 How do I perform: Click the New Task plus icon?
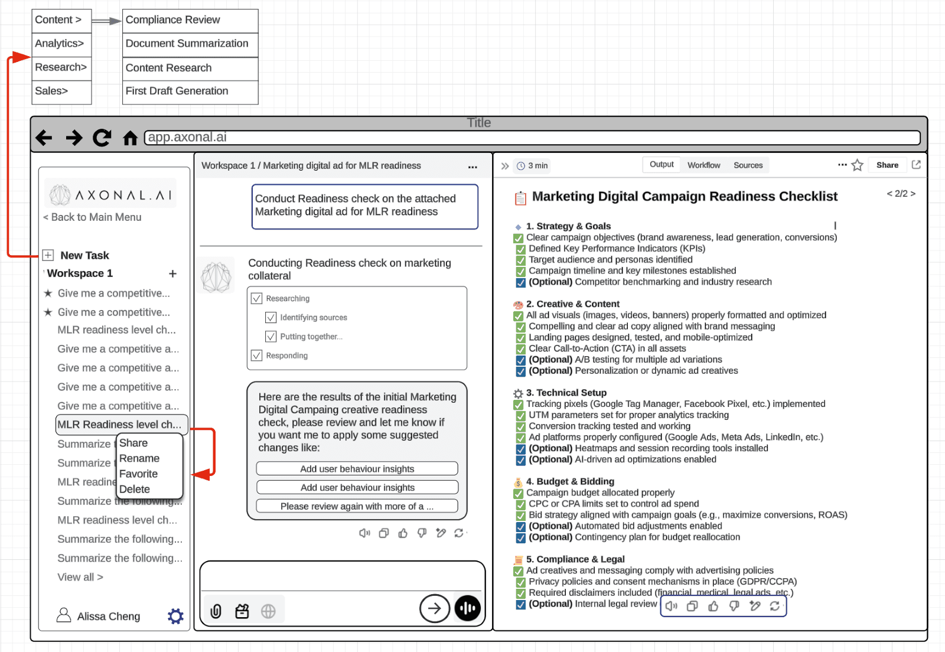48,255
